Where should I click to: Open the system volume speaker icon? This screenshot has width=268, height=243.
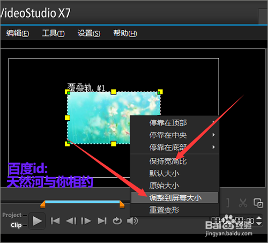pos(132,221)
